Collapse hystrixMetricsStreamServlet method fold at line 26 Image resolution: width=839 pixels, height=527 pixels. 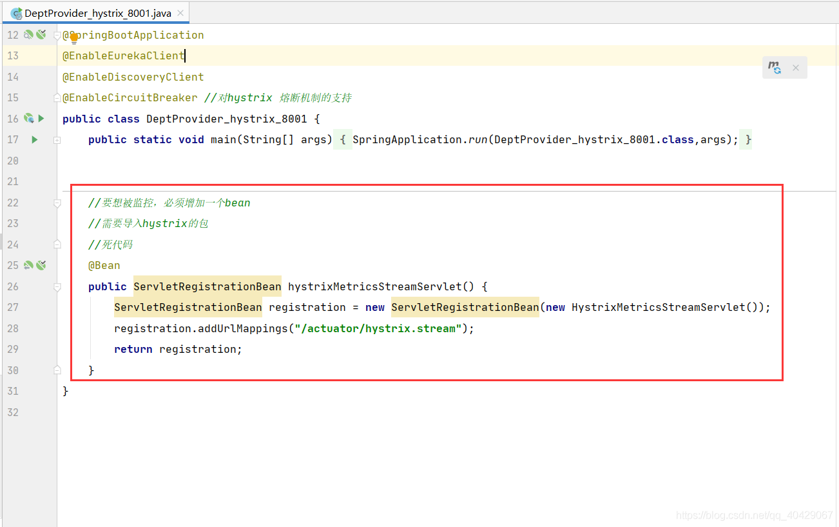57,286
